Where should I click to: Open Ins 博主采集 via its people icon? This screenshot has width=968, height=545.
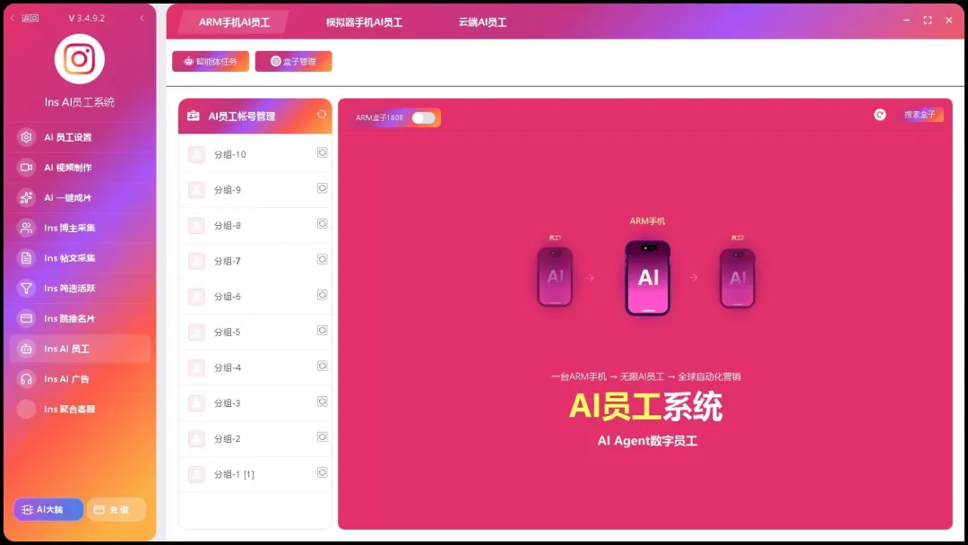point(25,228)
